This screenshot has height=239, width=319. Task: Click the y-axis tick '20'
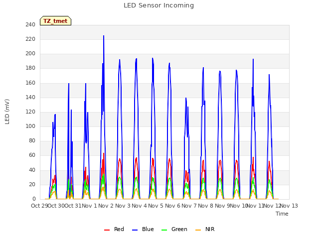tap(32, 185)
